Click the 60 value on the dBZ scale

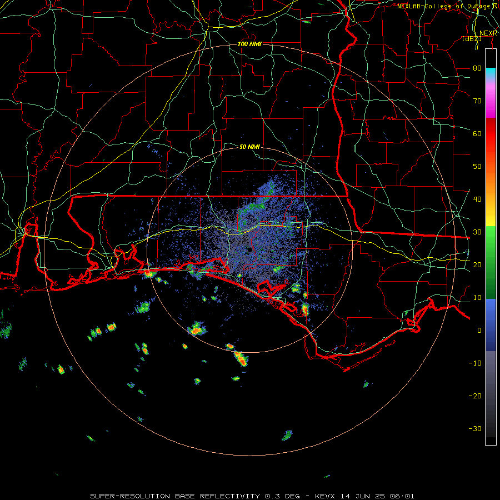click(477, 133)
